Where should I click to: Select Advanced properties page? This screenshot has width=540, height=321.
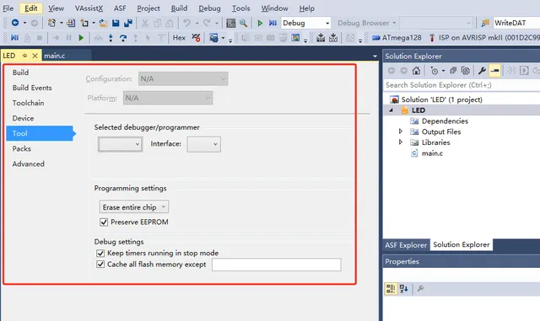coord(28,163)
